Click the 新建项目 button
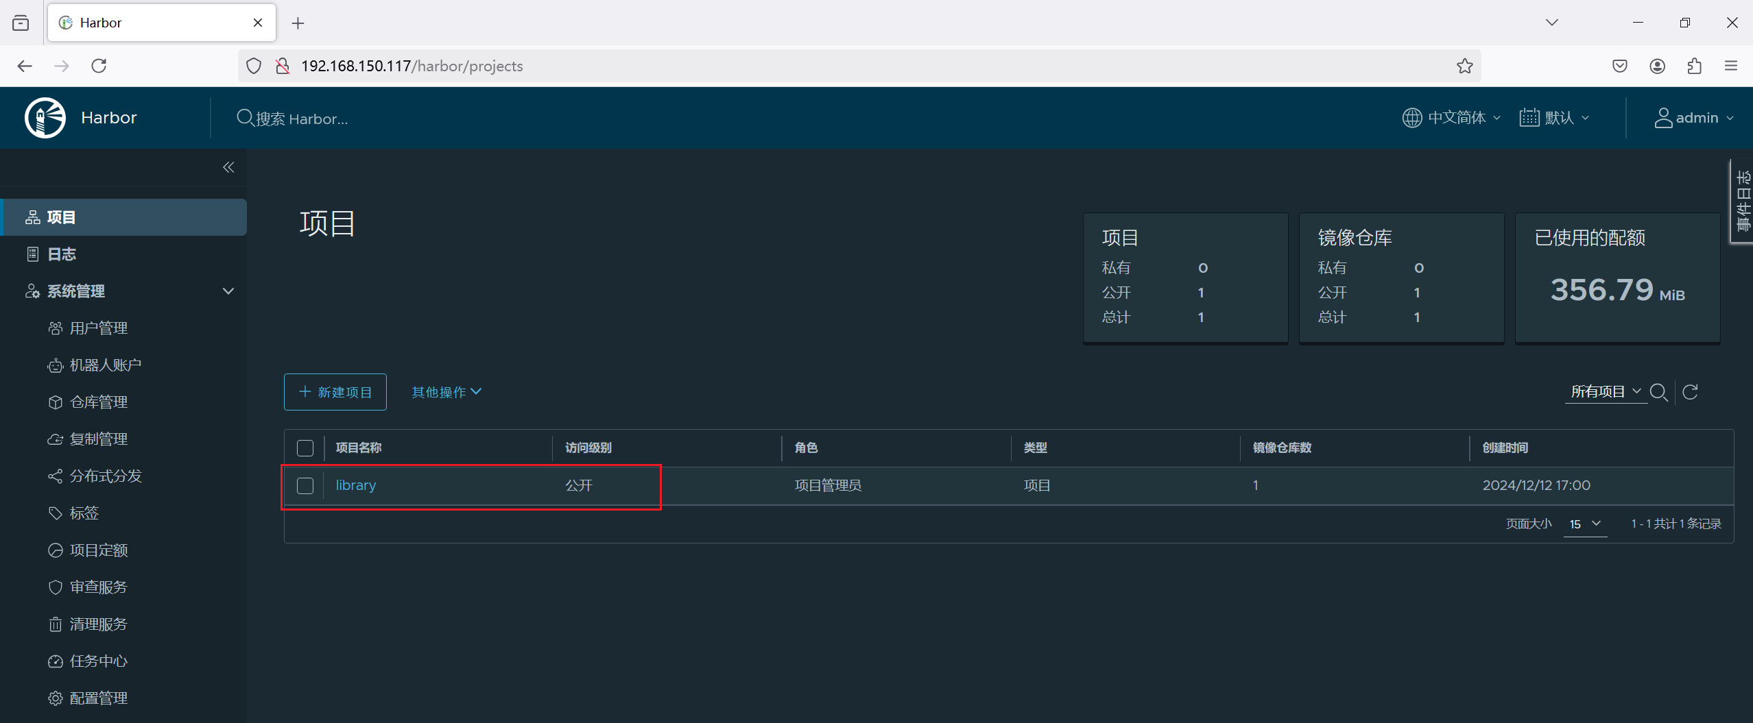 [335, 392]
